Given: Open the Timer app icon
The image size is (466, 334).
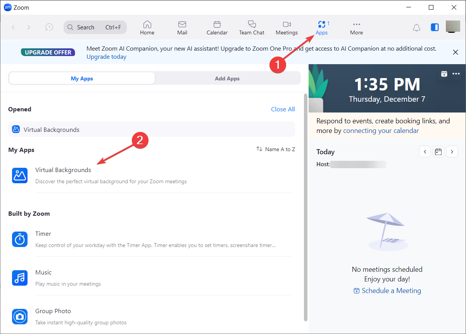Looking at the screenshot, I should tap(20, 239).
